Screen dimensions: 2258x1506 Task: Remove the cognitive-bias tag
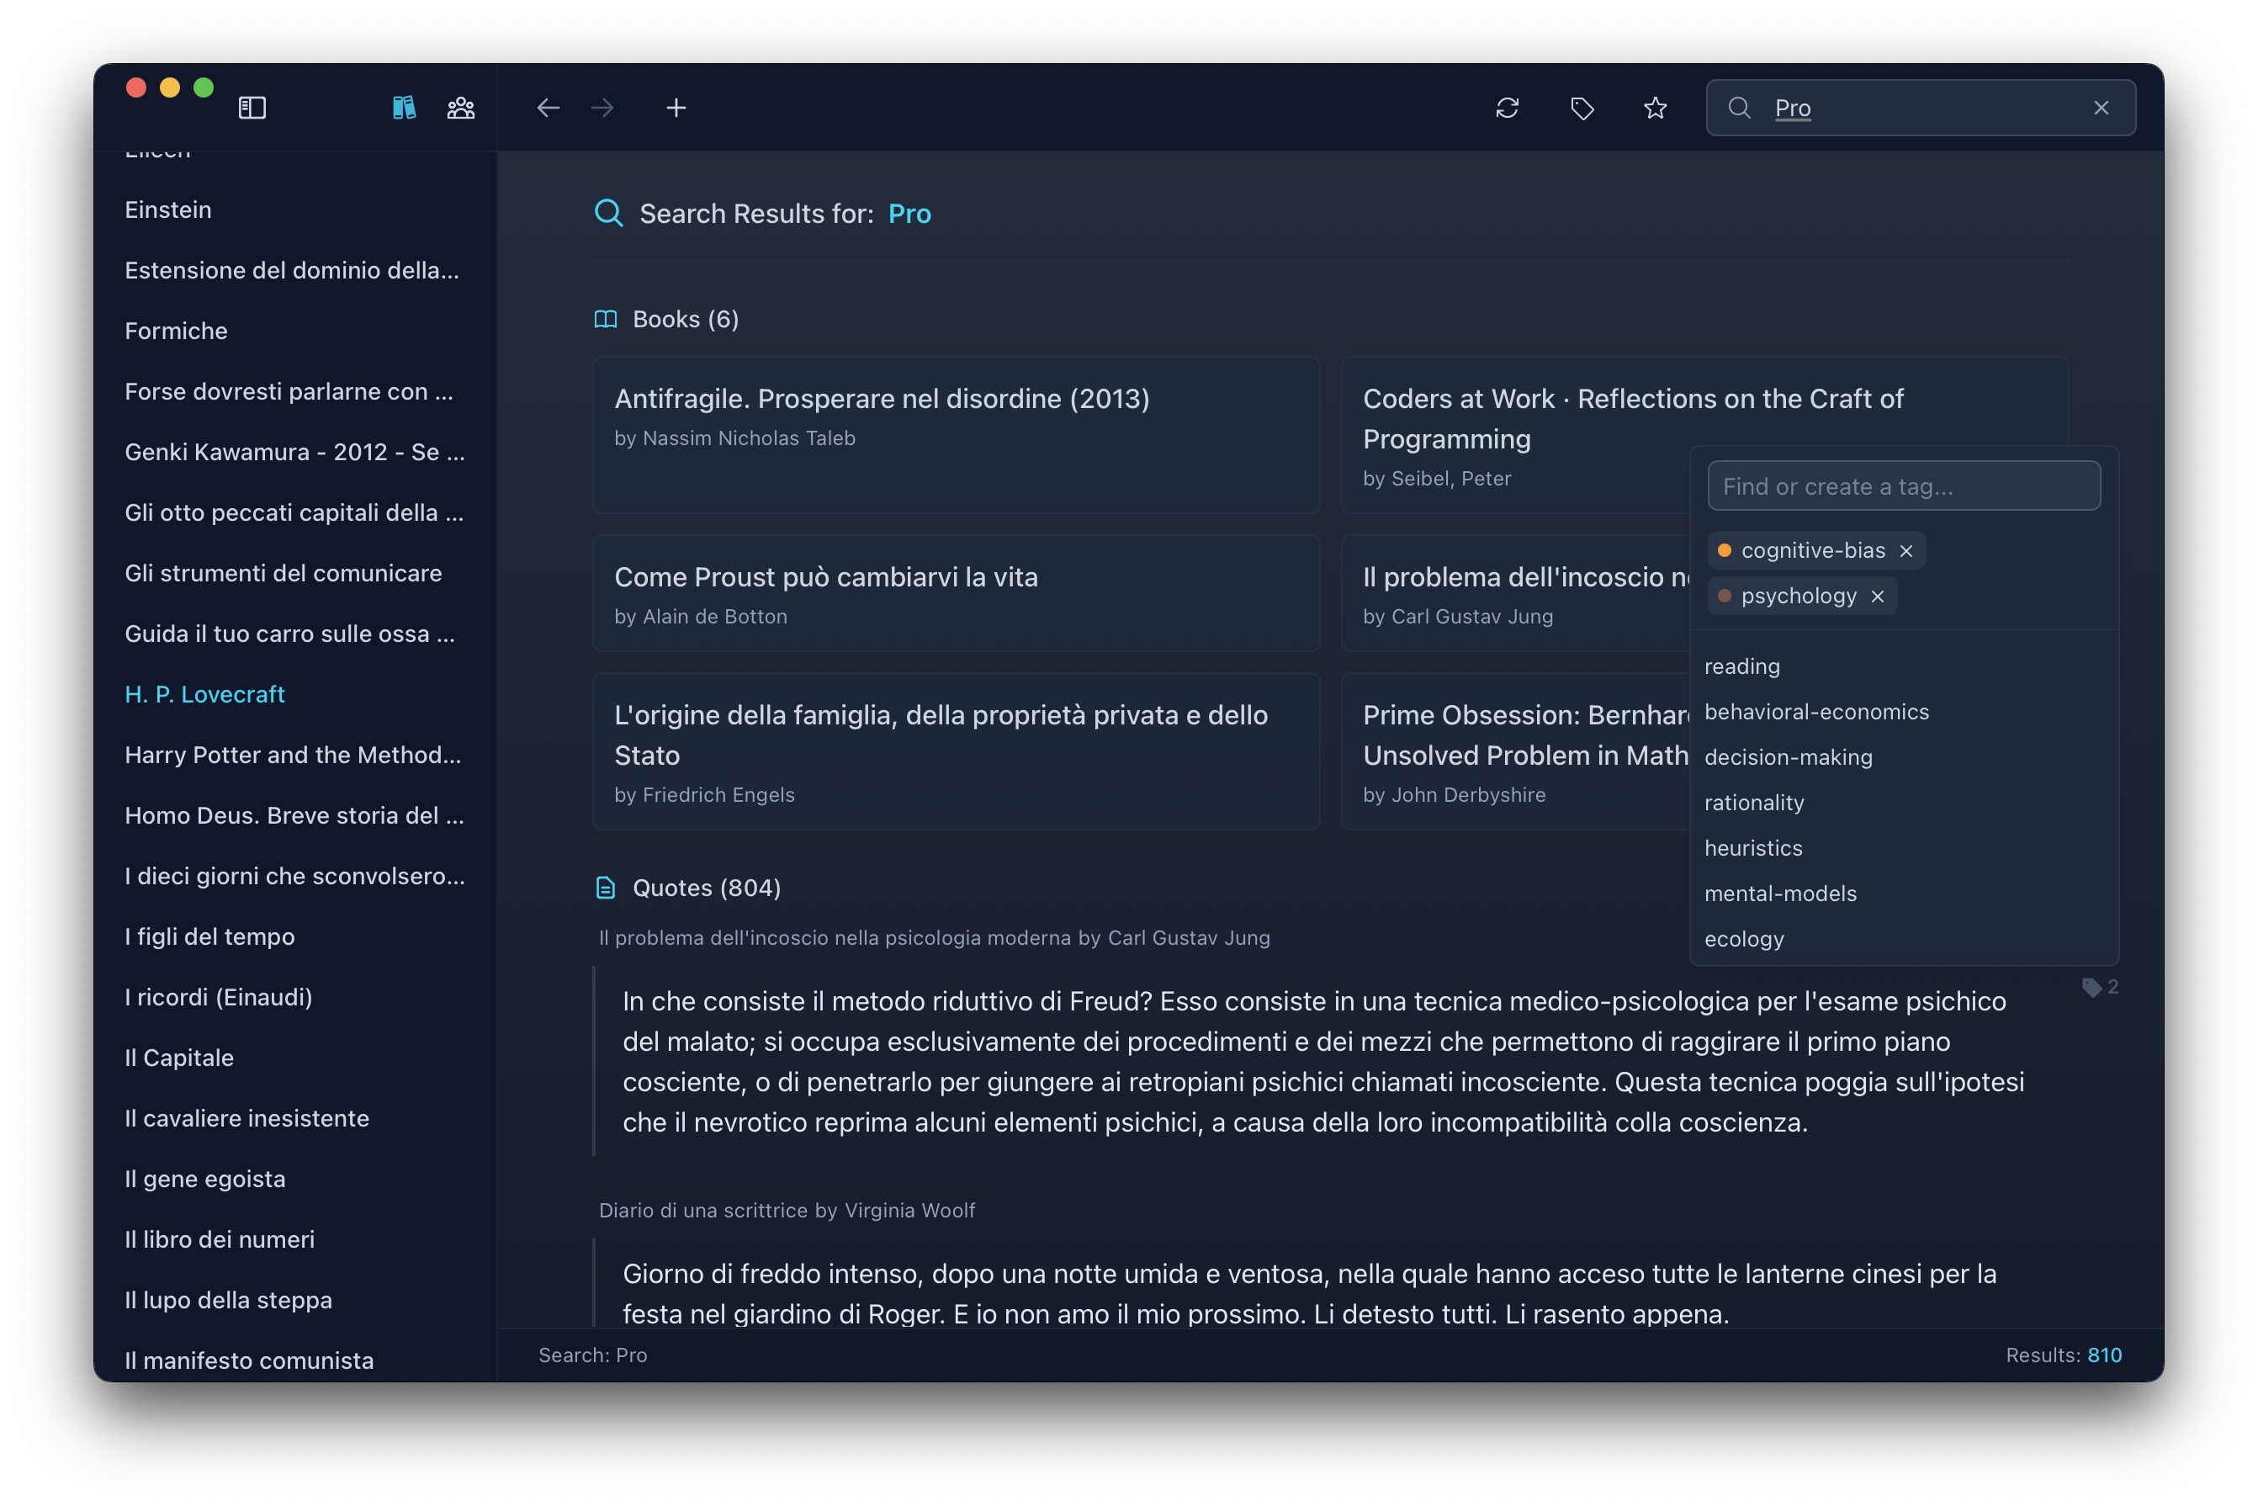pyautogui.click(x=1906, y=550)
